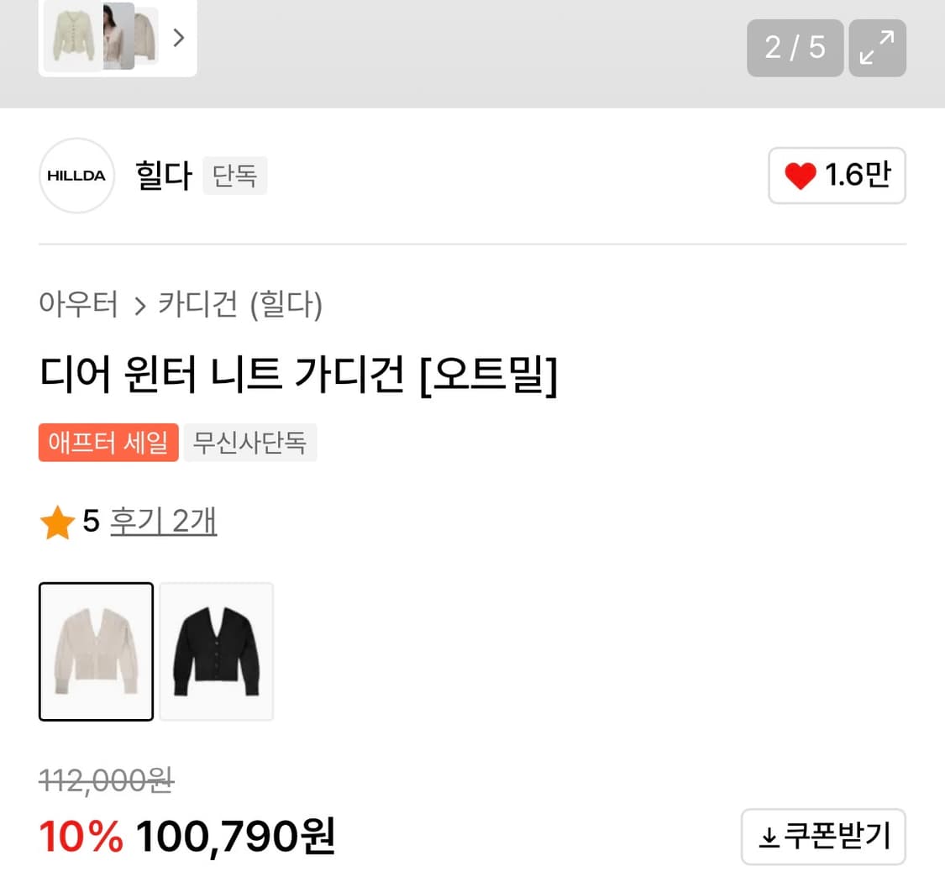945x877 pixels.
Task: Select the oatmeal cardigan color option
Action: point(96,650)
